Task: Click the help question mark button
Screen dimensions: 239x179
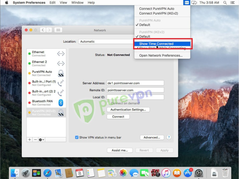Action: point(169,137)
